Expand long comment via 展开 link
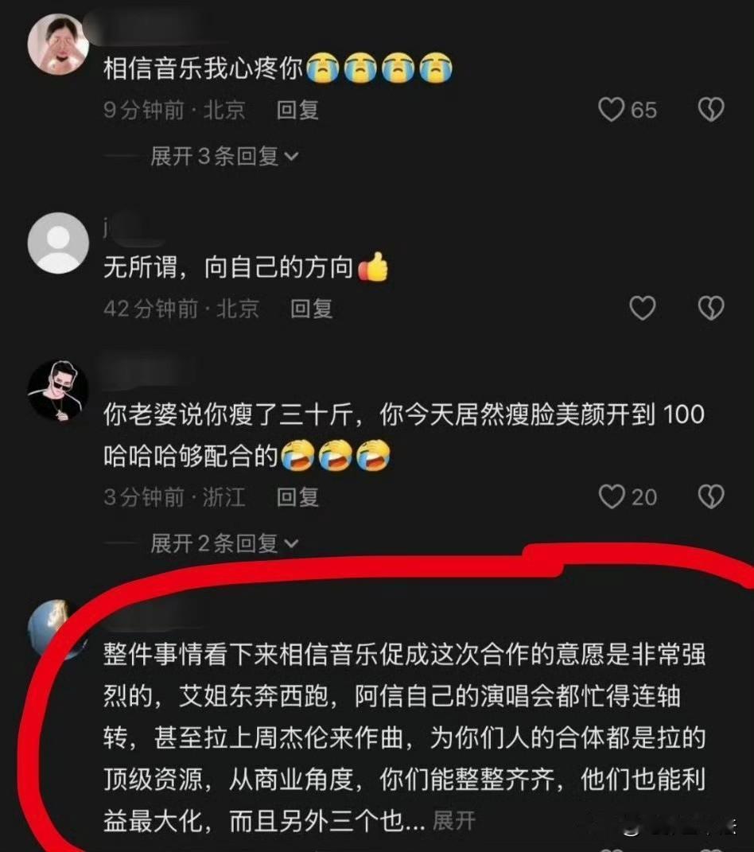 pos(454,820)
